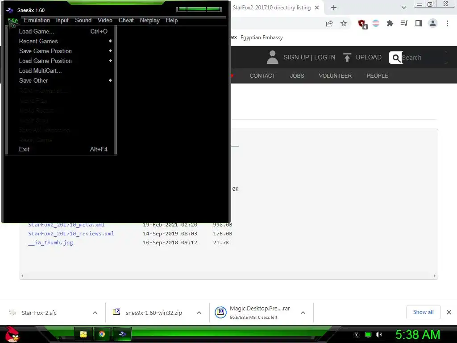Open the media controls icon in Chrome
Screen dimensions: 457x343
tap(404, 23)
